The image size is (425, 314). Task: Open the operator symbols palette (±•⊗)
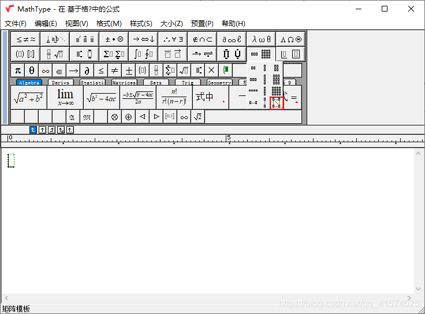click(x=114, y=39)
